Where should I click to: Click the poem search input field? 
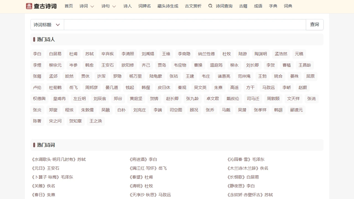click(x=185, y=25)
